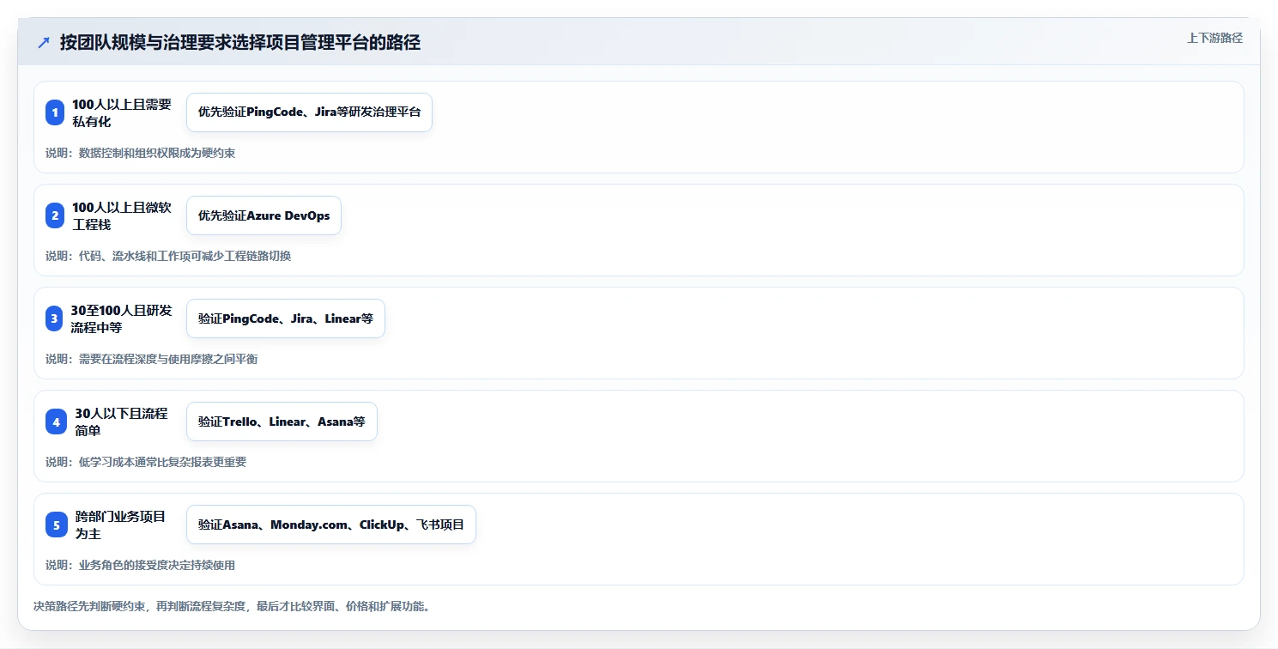Click step number 4 badge
The image size is (1278, 649).
[55, 422]
